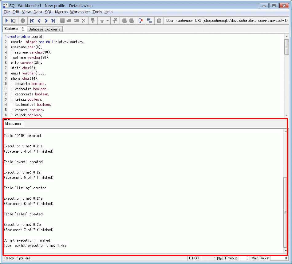Click 'Total script execution time: 1.48s' line
The image size is (292, 264).
pyautogui.click(x=35, y=246)
